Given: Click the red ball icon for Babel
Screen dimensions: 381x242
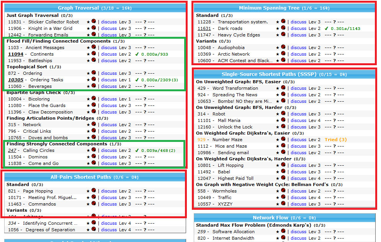Looking at the screenshot, I should pos(283,171).
